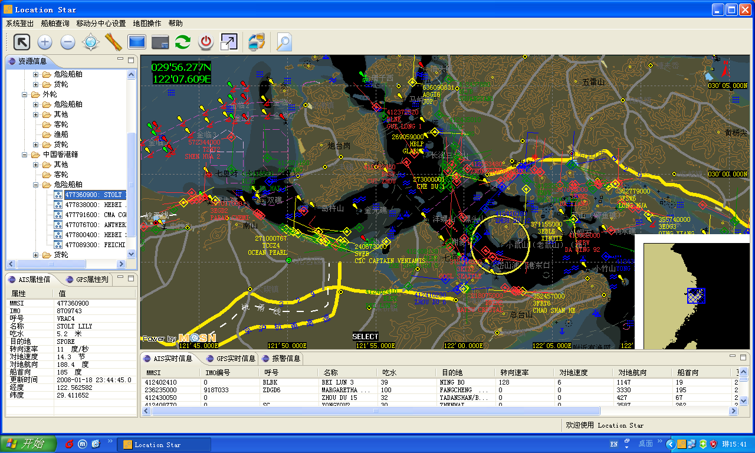Screen dimensions: 755x453
Task: Minimize the AIS实时信息 bottom panel
Action: [x=732, y=357]
